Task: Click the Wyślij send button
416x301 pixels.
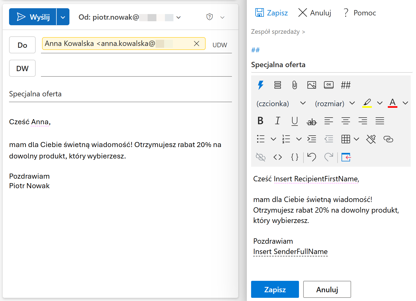Action: (x=33, y=17)
